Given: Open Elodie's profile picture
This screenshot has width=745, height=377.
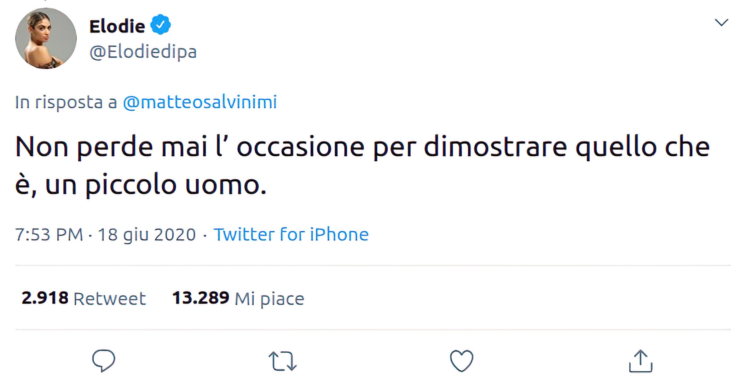Looking at the screenshot, I should 46,38.
